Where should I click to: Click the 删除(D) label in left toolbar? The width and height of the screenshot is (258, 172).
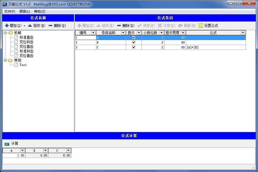(x=60, y=26)
